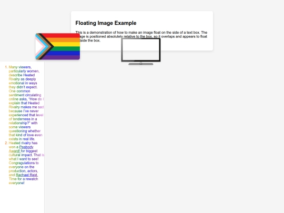Click the text "Congragulations to everyone on the"

coord(24,165)
